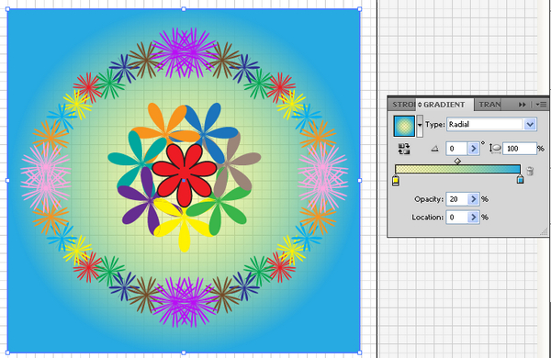This screenshot has width=551, height=358.
Task: Click the gradient midpoint diamond slider
Action: [457, 162]
